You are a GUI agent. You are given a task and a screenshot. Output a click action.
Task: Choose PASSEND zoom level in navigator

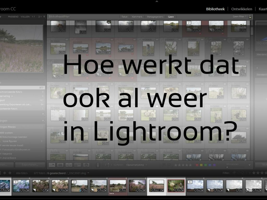click(13, 17)
